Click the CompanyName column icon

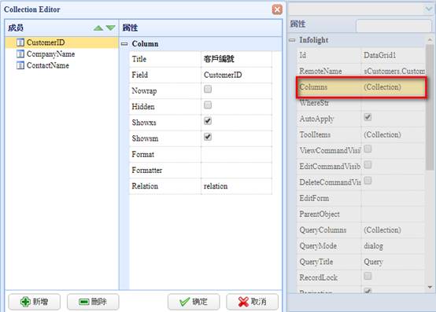pos(20,53)
